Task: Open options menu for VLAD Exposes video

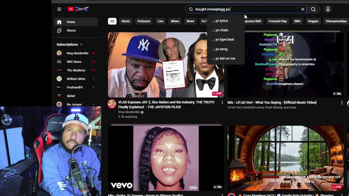Action: (222, 103)
